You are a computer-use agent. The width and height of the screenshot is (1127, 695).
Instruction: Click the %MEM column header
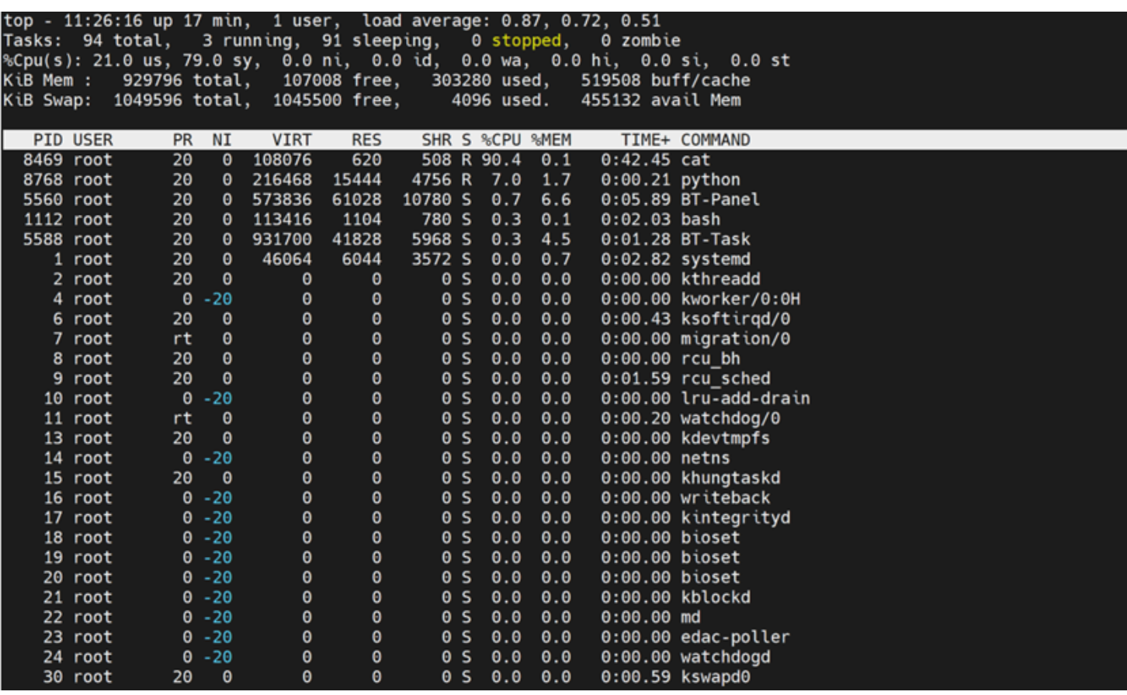(x=551, y=140)
